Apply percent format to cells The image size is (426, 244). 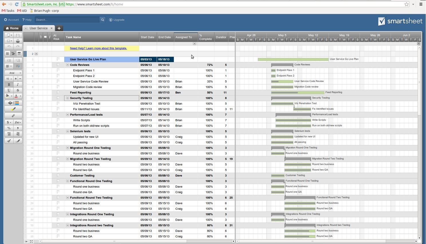coord(9,128)
